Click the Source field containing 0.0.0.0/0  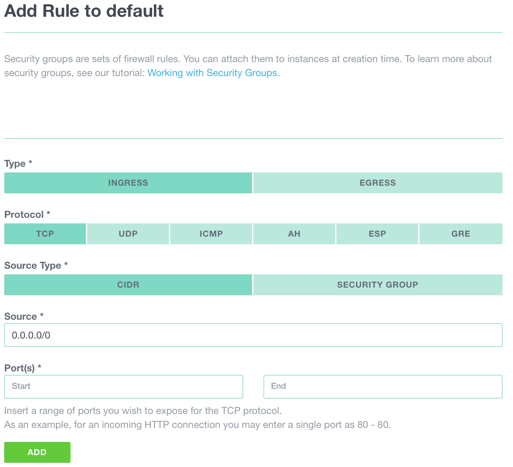point(253,335)
